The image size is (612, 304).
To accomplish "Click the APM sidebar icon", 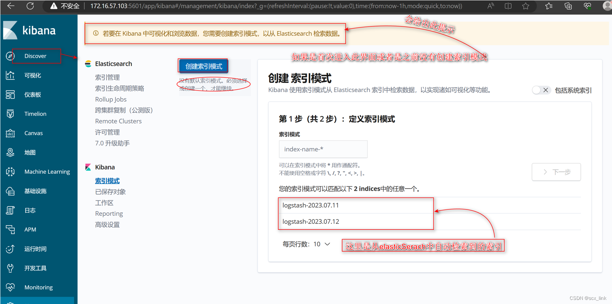I will tap(10, 230).
